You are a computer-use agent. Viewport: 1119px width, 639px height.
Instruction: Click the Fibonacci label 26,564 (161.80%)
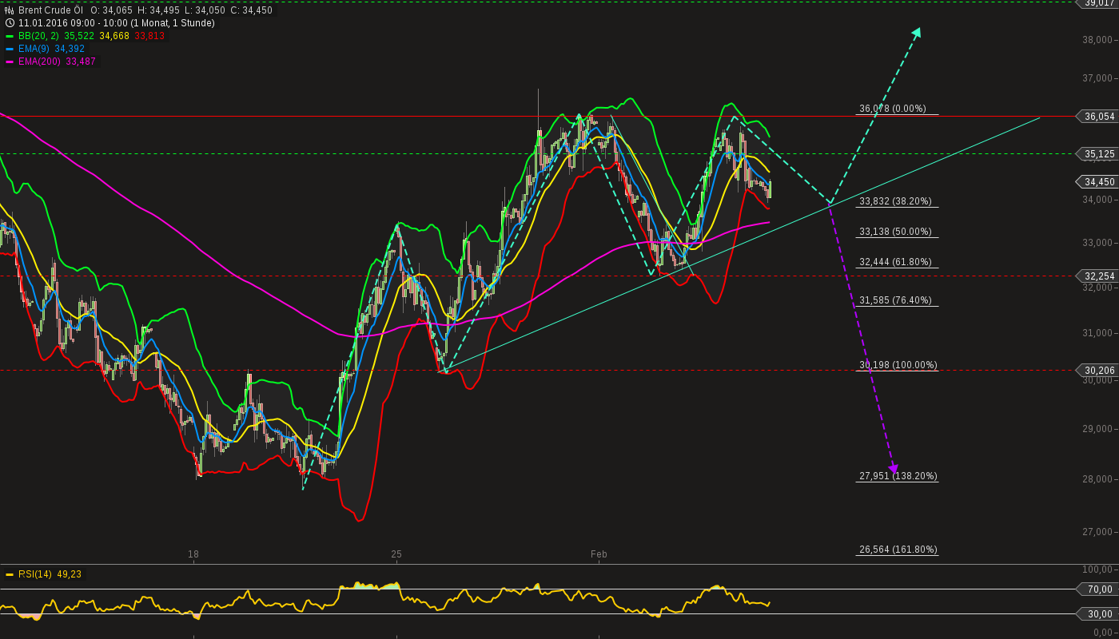(898, 550)
